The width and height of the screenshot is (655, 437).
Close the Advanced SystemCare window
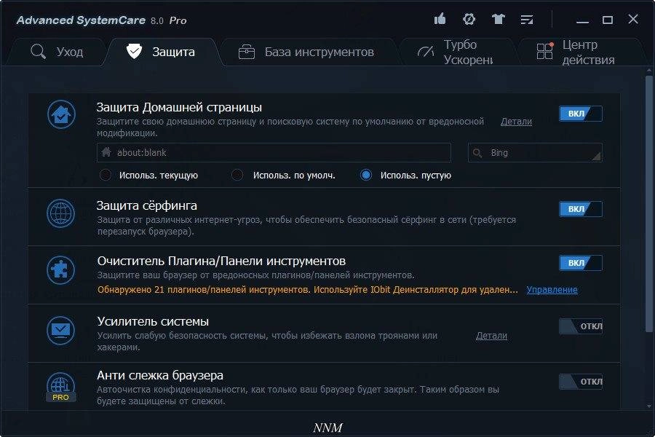click(x=633, y=19)
